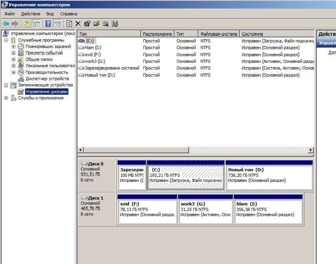The height and width of the screenshot is (264, 336).
Task: Open the Действие menu
Action: click(30, 14)
